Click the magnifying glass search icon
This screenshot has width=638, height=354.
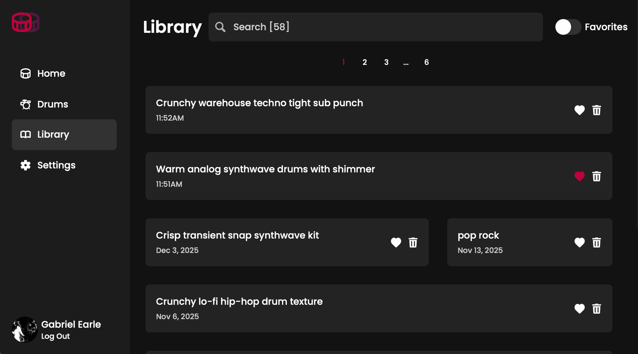pos(220,27)
